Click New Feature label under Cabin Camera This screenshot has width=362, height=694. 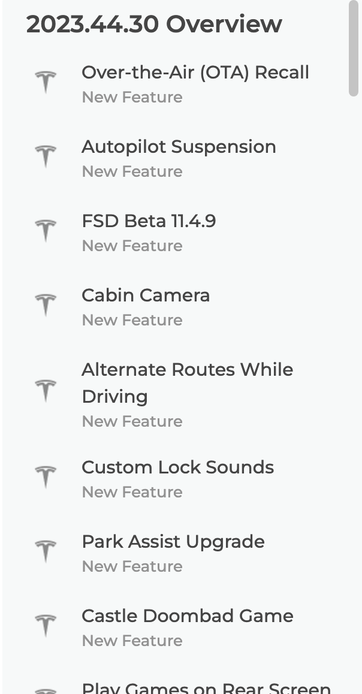(132, 320)
